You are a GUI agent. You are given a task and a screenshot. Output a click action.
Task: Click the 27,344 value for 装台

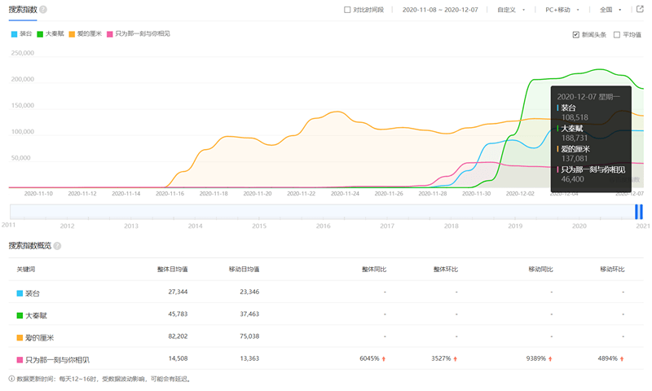coord(178,292)
